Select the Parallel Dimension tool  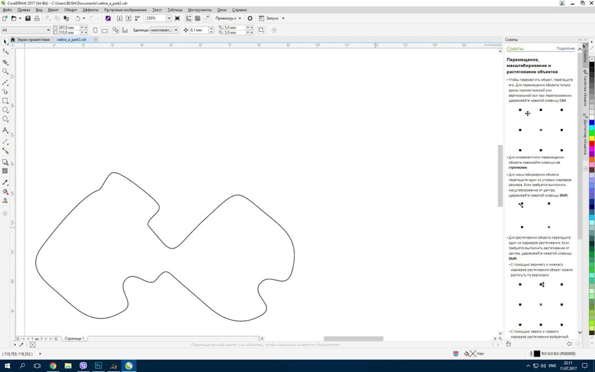coord(5,141)
